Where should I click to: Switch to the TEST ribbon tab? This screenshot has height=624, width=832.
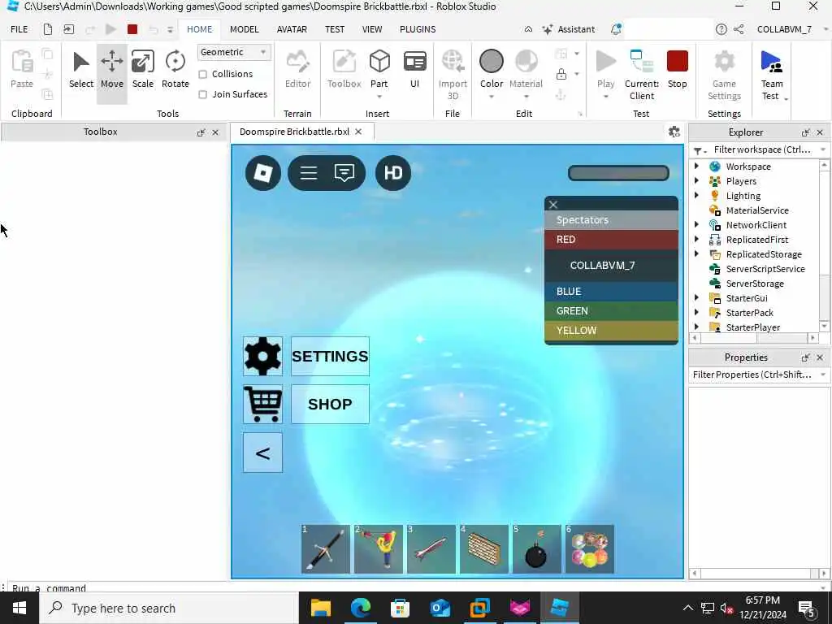[x=335, y=29]
